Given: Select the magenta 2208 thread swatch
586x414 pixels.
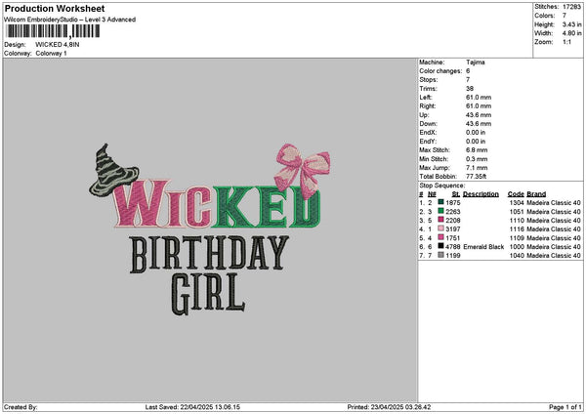Looking at the screenshot, I should [440, 220].
